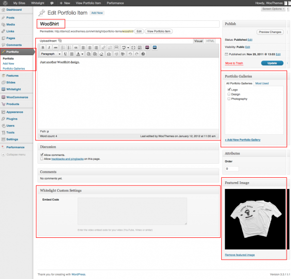Apply blockquote formatting

(76, 47)
